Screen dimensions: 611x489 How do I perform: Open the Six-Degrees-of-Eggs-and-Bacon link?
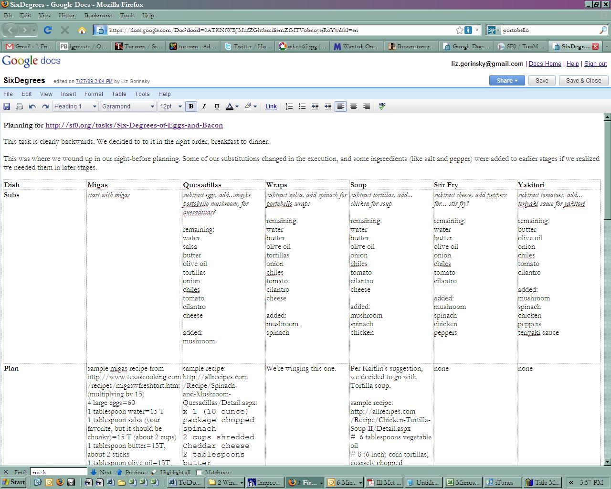click(134, 125)
